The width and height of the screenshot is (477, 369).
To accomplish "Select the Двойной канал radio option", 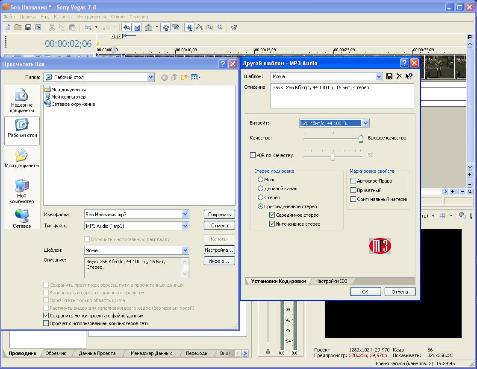I will pyautogui.click(x=260, y=189).
